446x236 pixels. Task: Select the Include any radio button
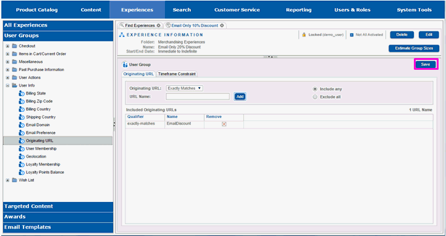coord(315,89)
